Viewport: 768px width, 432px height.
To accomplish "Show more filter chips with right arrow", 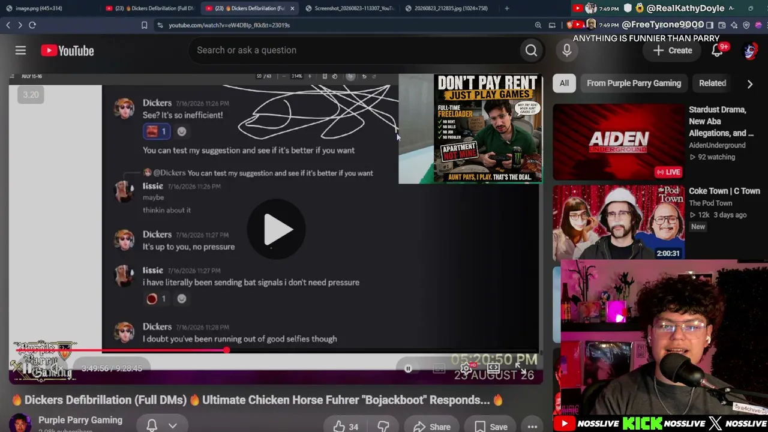I will pos(750,84).
